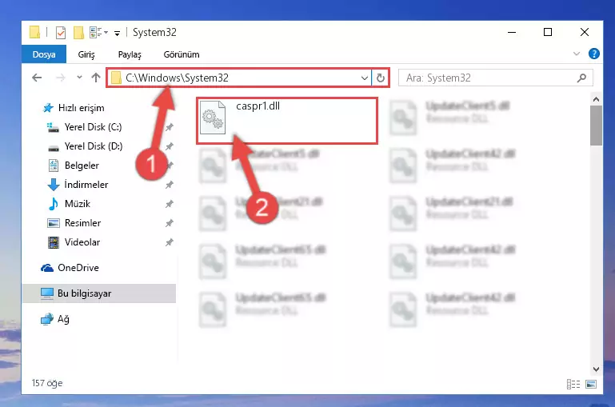Switch to large icons view via status bar icon
Screen dimensions: 615x407
(591, 385)
